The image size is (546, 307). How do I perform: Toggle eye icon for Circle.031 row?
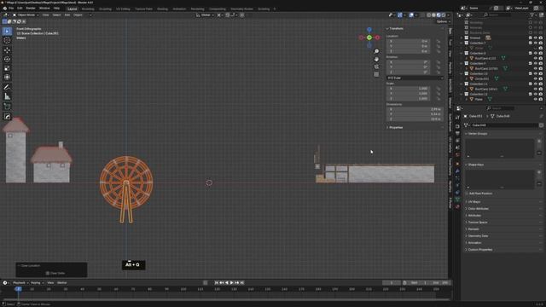click(x=536, y=78)
